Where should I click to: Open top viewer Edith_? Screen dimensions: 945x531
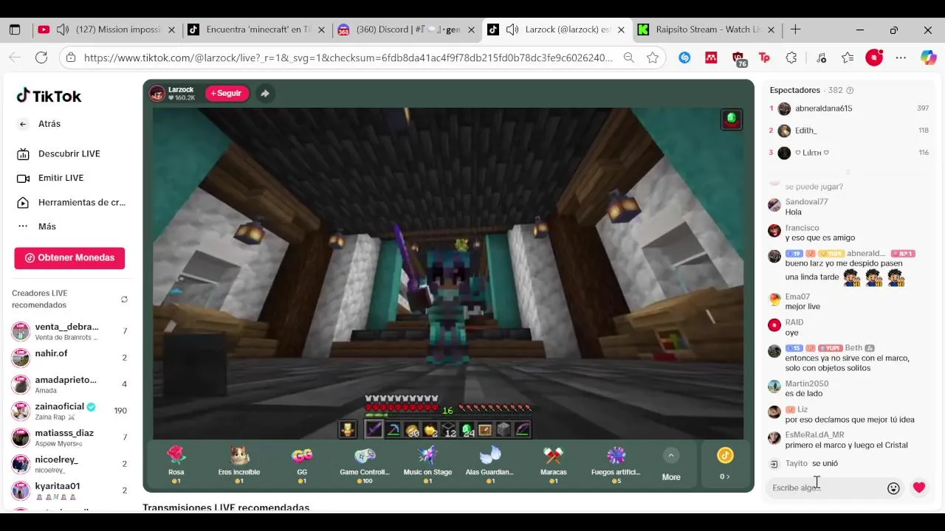(x=849, y=131)
